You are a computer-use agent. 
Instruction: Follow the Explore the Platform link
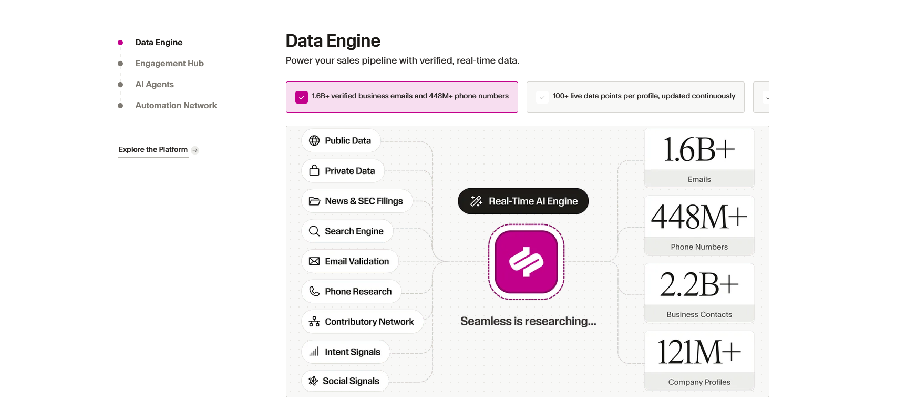(x=153, y=149)
